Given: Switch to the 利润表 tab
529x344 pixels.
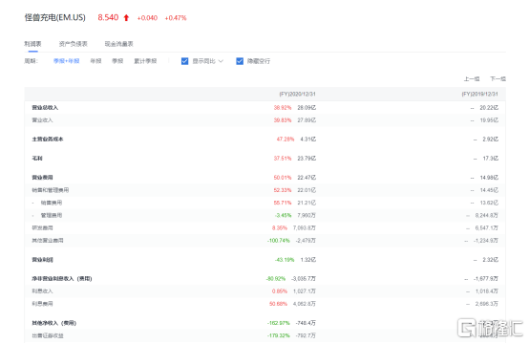Looking at the screenshot, I should (32, 44).
